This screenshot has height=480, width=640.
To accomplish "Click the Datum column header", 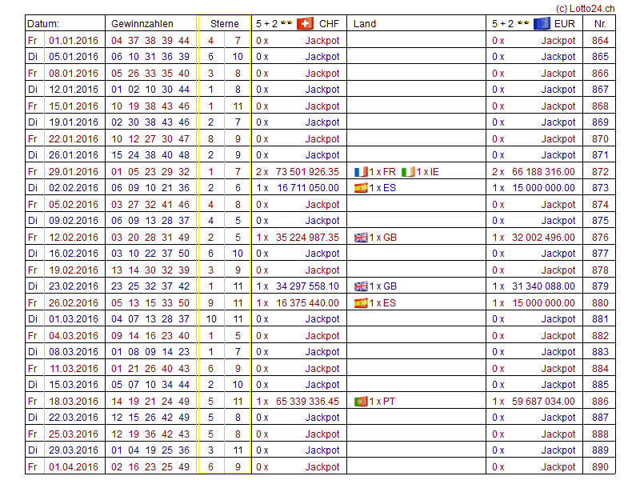I will (x=44, y=24).
